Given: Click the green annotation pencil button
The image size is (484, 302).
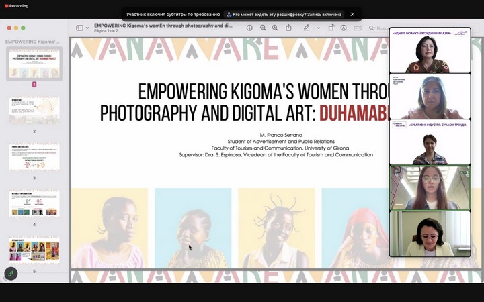Looking at the screenshot, I should [11, 274].
